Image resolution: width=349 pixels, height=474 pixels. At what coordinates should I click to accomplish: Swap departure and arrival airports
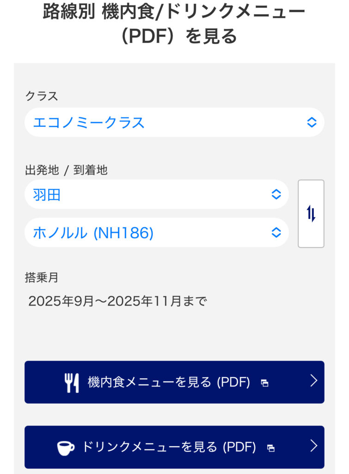[311, 214]
